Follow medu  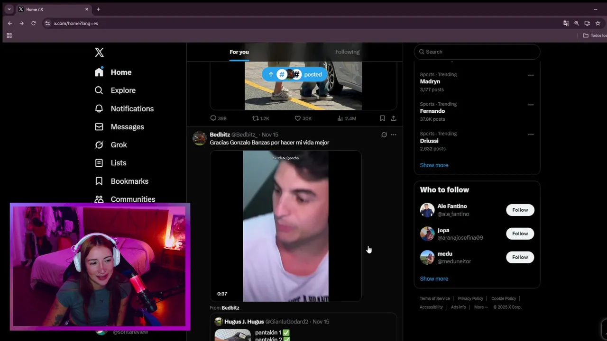point(520,257)
